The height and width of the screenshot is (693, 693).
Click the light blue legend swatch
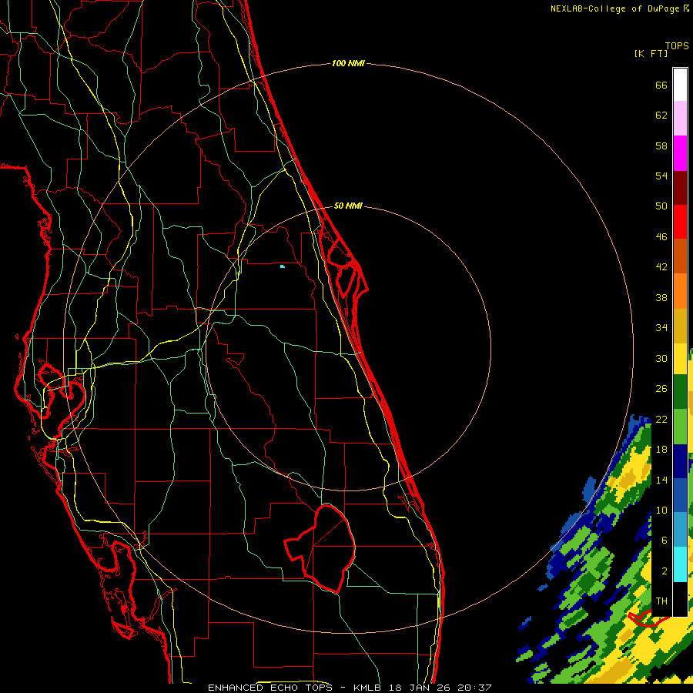pyautogui.click(x=680, y=529)
